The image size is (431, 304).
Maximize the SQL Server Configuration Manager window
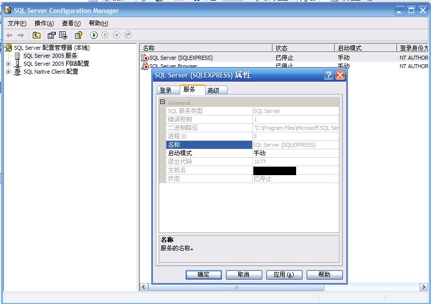(x=411, y=11)
